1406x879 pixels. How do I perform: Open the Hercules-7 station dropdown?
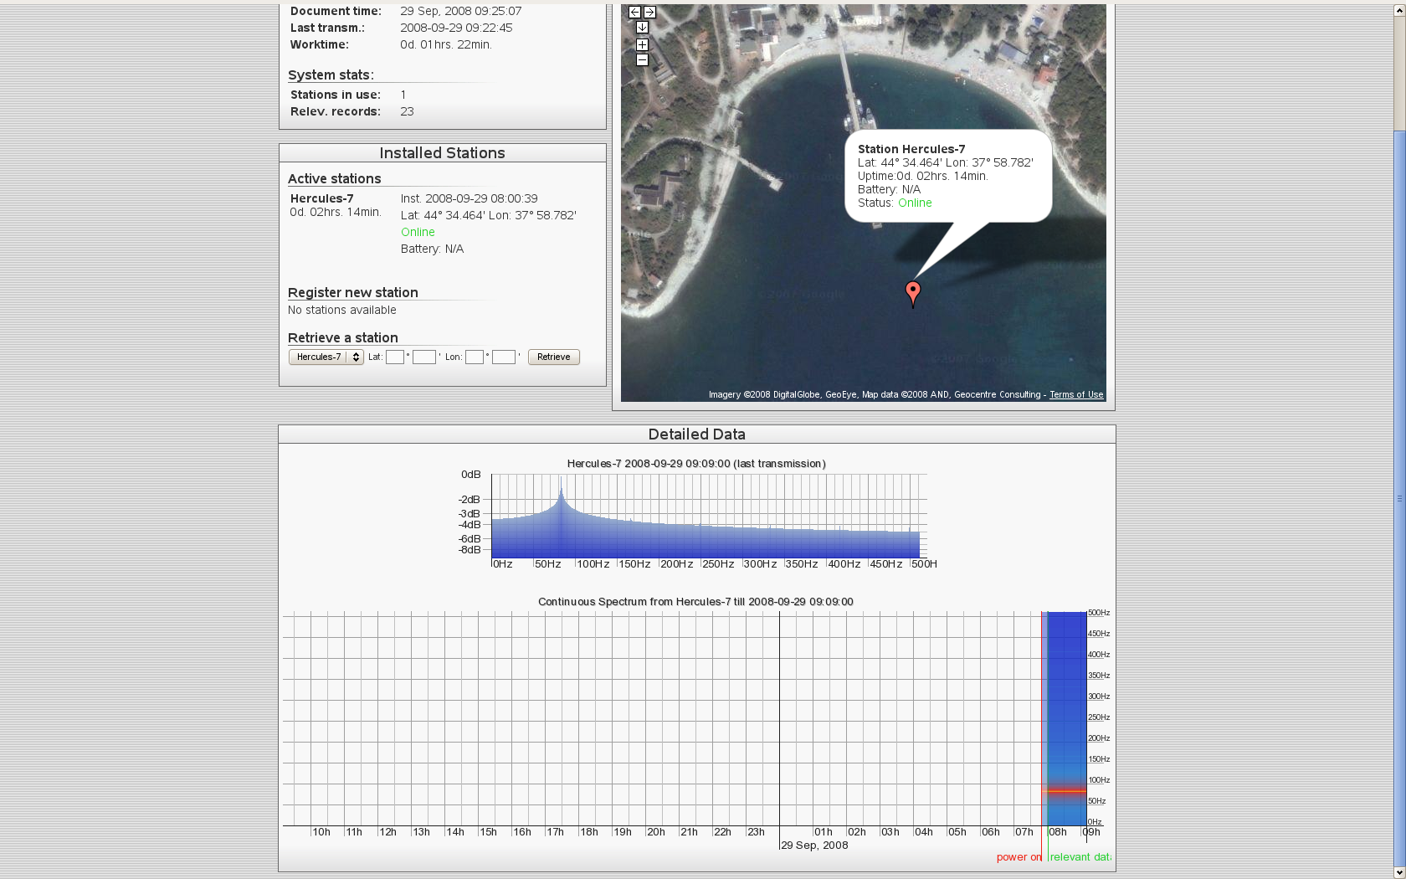[x=326, y=357]
